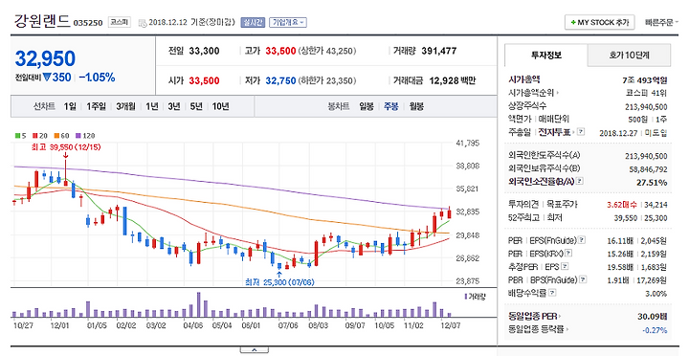Click the 거래량 391,477 value
The image size is (689, 356).
(x=438, y=51)
